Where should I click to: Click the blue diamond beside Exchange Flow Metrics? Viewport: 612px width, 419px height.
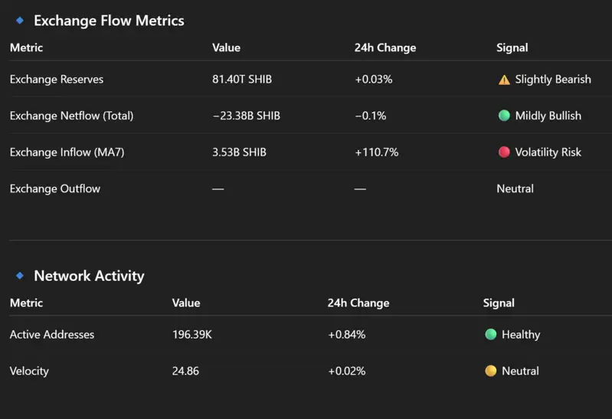[x=20, y=21]
